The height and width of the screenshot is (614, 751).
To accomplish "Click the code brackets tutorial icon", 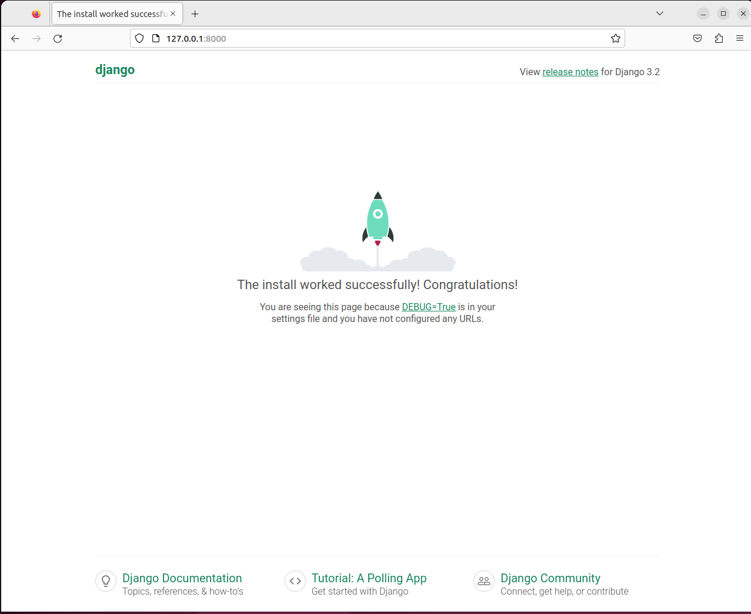I will 295,581.
